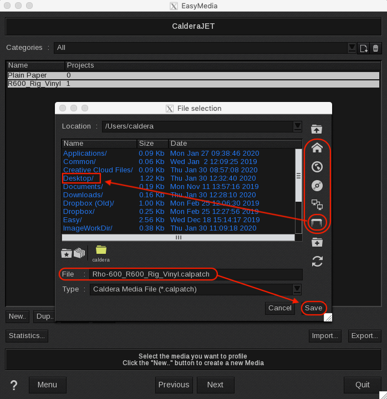Click the resize grip of File selection
The height and width of the screenshot is (399, 387).
click(x=328, y=318)
